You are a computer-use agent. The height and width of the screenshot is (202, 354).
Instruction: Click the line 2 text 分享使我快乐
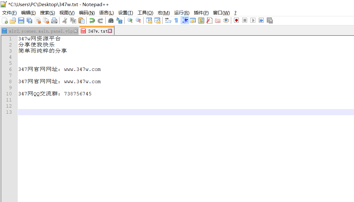(36, 45)
